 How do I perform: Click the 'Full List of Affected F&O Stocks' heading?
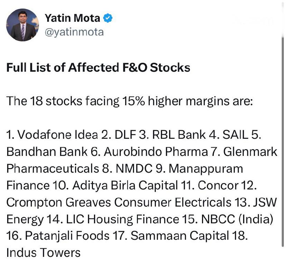click(98, 67)
